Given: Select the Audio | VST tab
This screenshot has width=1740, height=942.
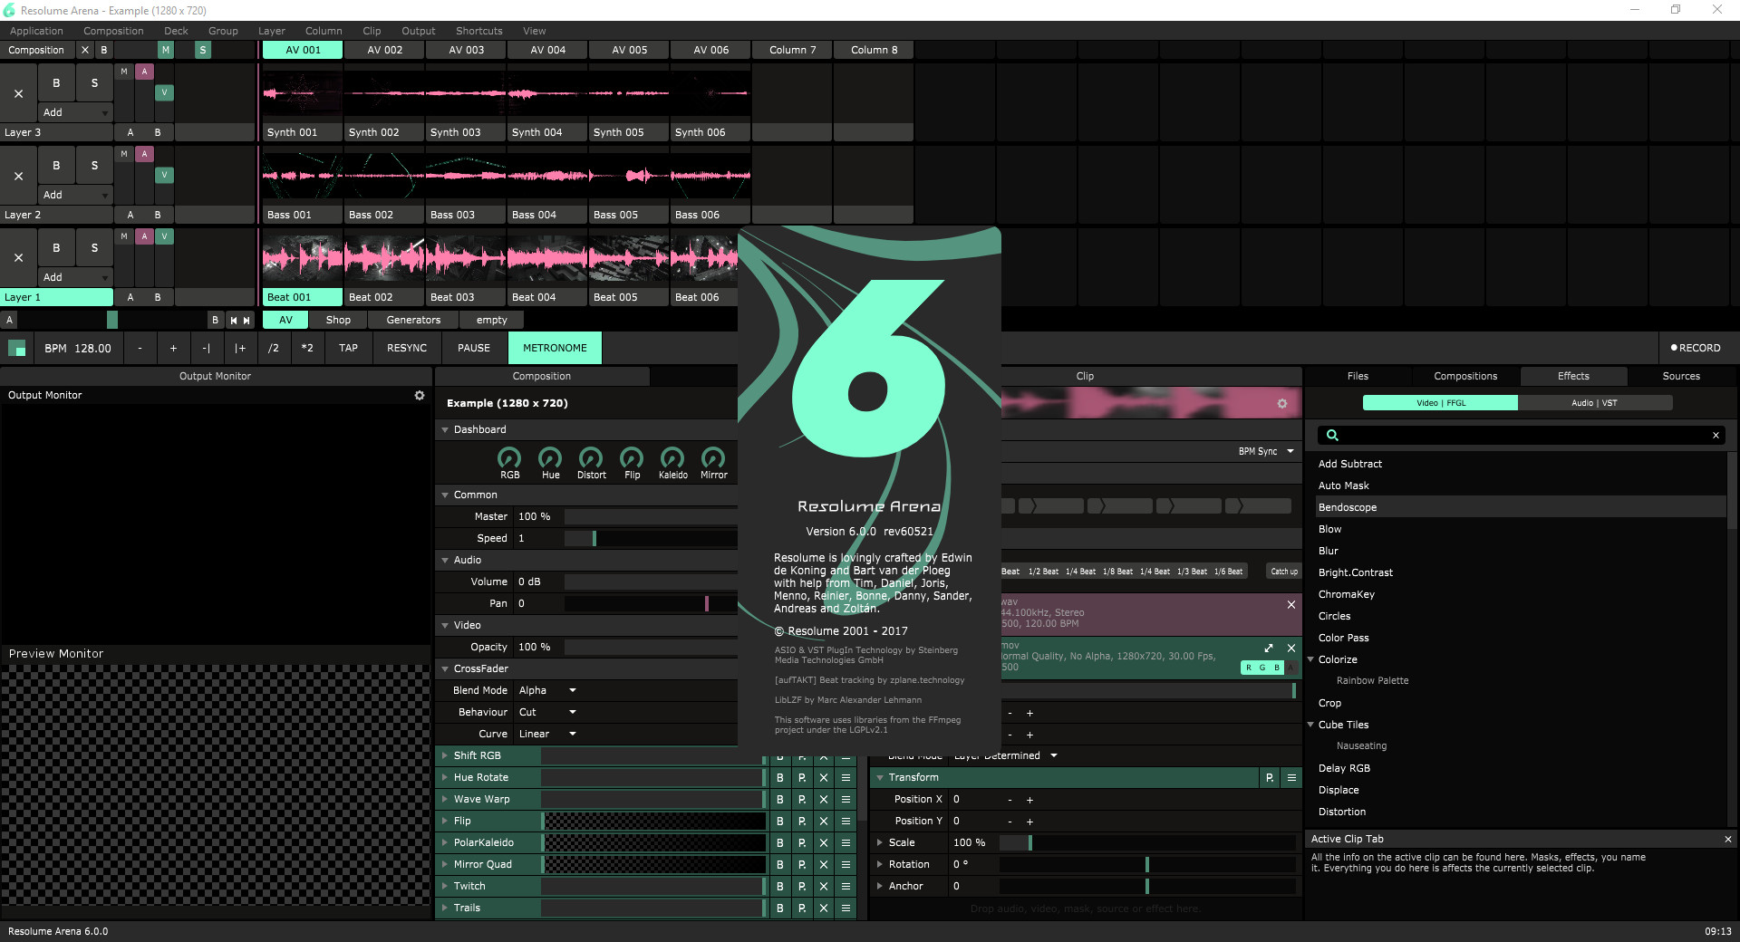Looking at the screenshot, I should tap(1594, 403).
